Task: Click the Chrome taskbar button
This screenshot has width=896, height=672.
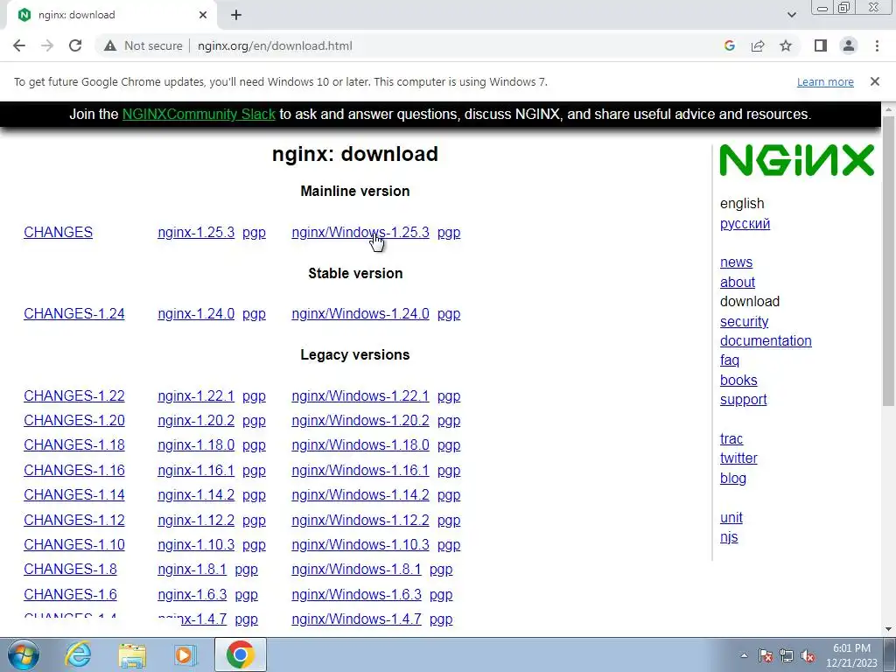Action: [x=240, y=654]
